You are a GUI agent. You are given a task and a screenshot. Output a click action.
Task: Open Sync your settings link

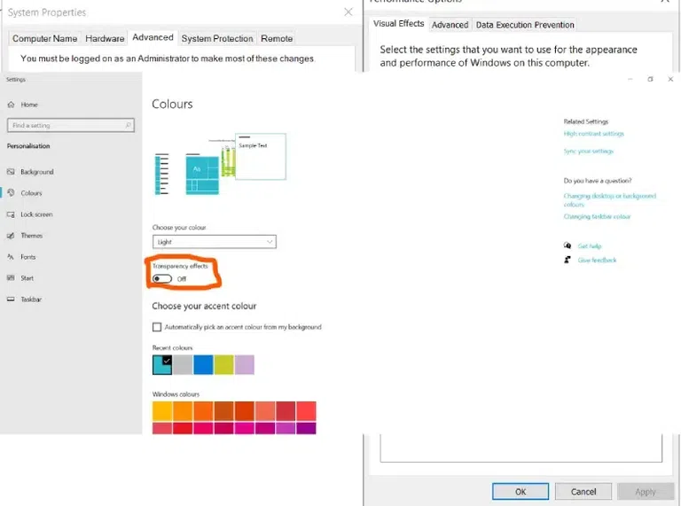tap(589, 151)
